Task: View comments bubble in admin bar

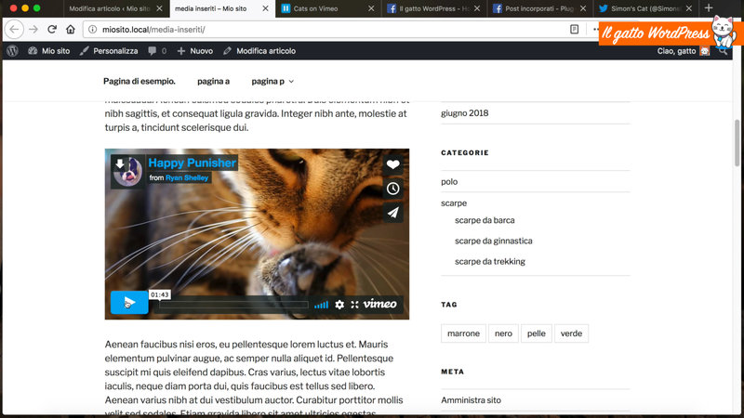Action: (157, 51)
